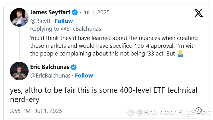
Task: Open the Eric Balchunas display name
Action: 50,67
